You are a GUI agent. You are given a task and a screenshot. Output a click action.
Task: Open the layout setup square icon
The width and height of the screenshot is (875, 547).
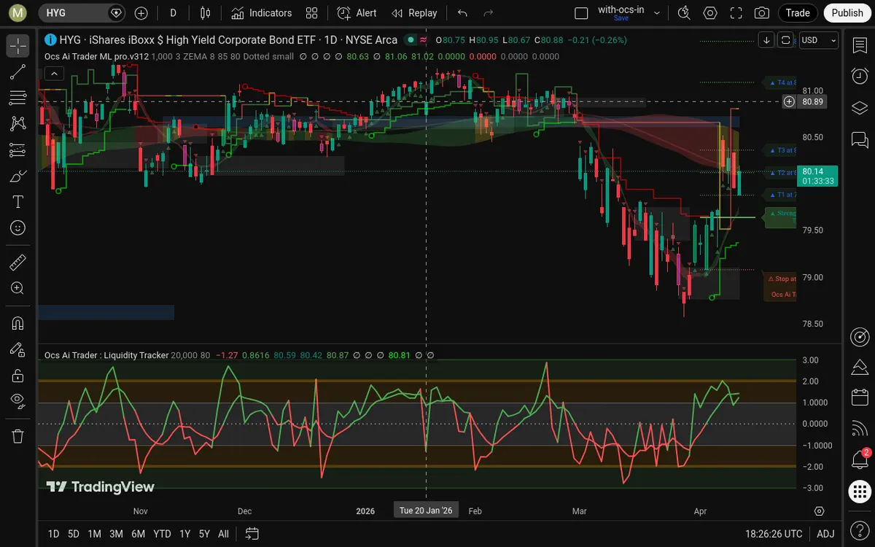pyautogui.click(x=581, y=13)
